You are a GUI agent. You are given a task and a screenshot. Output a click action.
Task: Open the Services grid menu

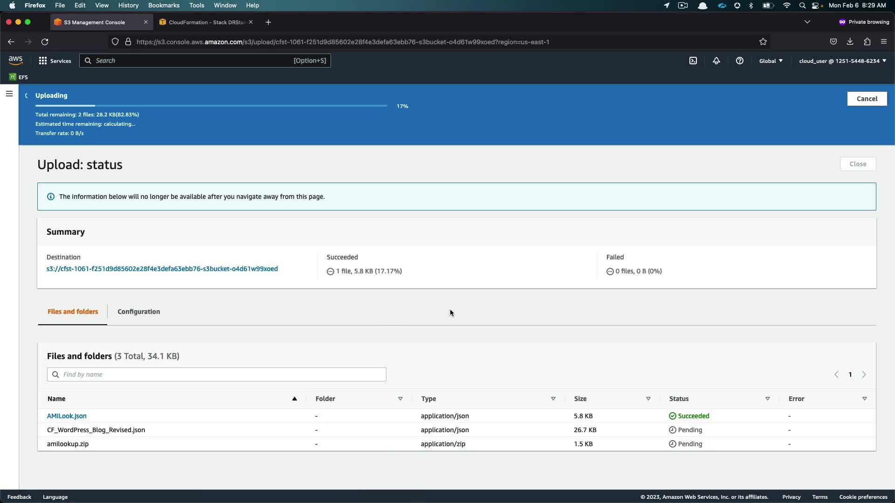click(x=55, y=61)
